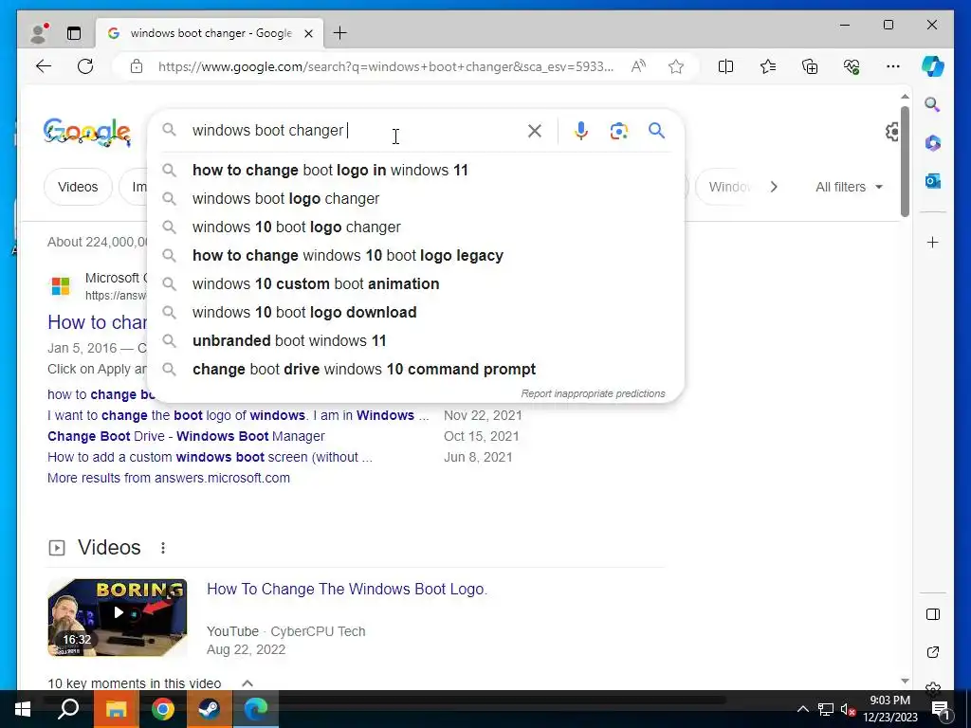The width and height of the screenshot is (971, 728).
Task: Open Read aloud from address bar
Action: click(638, 66)
